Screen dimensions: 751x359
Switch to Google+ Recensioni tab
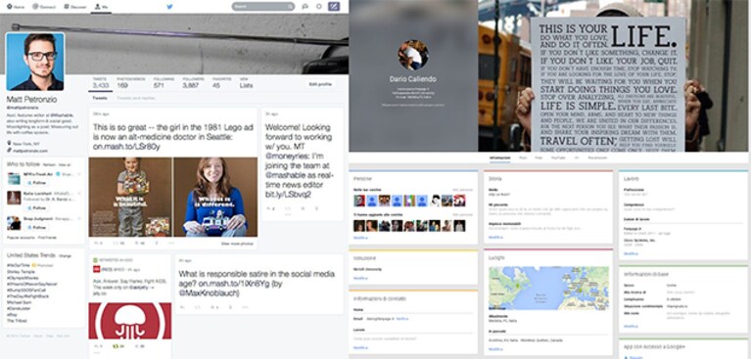pyautogui.click(x=597, y=157)
